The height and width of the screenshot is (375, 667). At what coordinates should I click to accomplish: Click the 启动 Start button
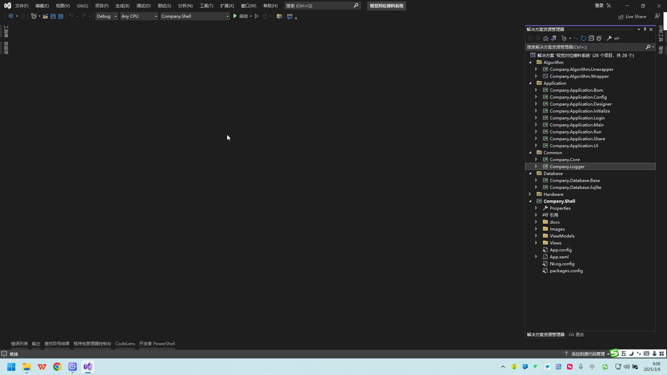[x=240, y=16]
